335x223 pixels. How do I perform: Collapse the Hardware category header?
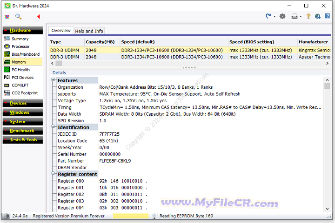(23, 30)
